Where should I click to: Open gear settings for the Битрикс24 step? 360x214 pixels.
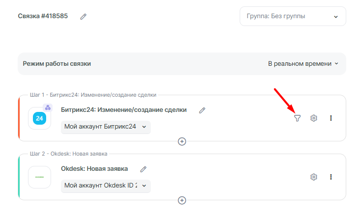coord(314,118)
